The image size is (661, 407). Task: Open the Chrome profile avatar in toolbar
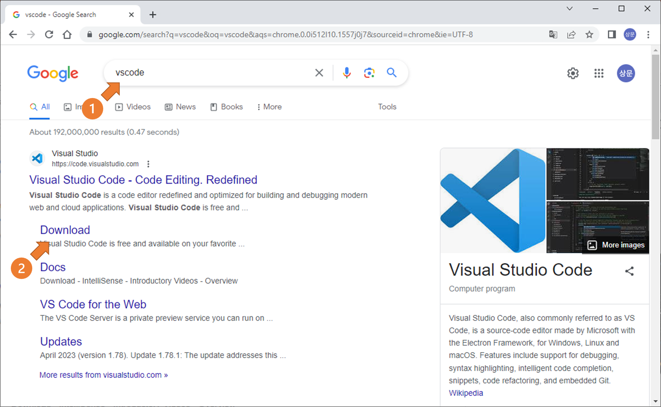(x=630, y=35)
